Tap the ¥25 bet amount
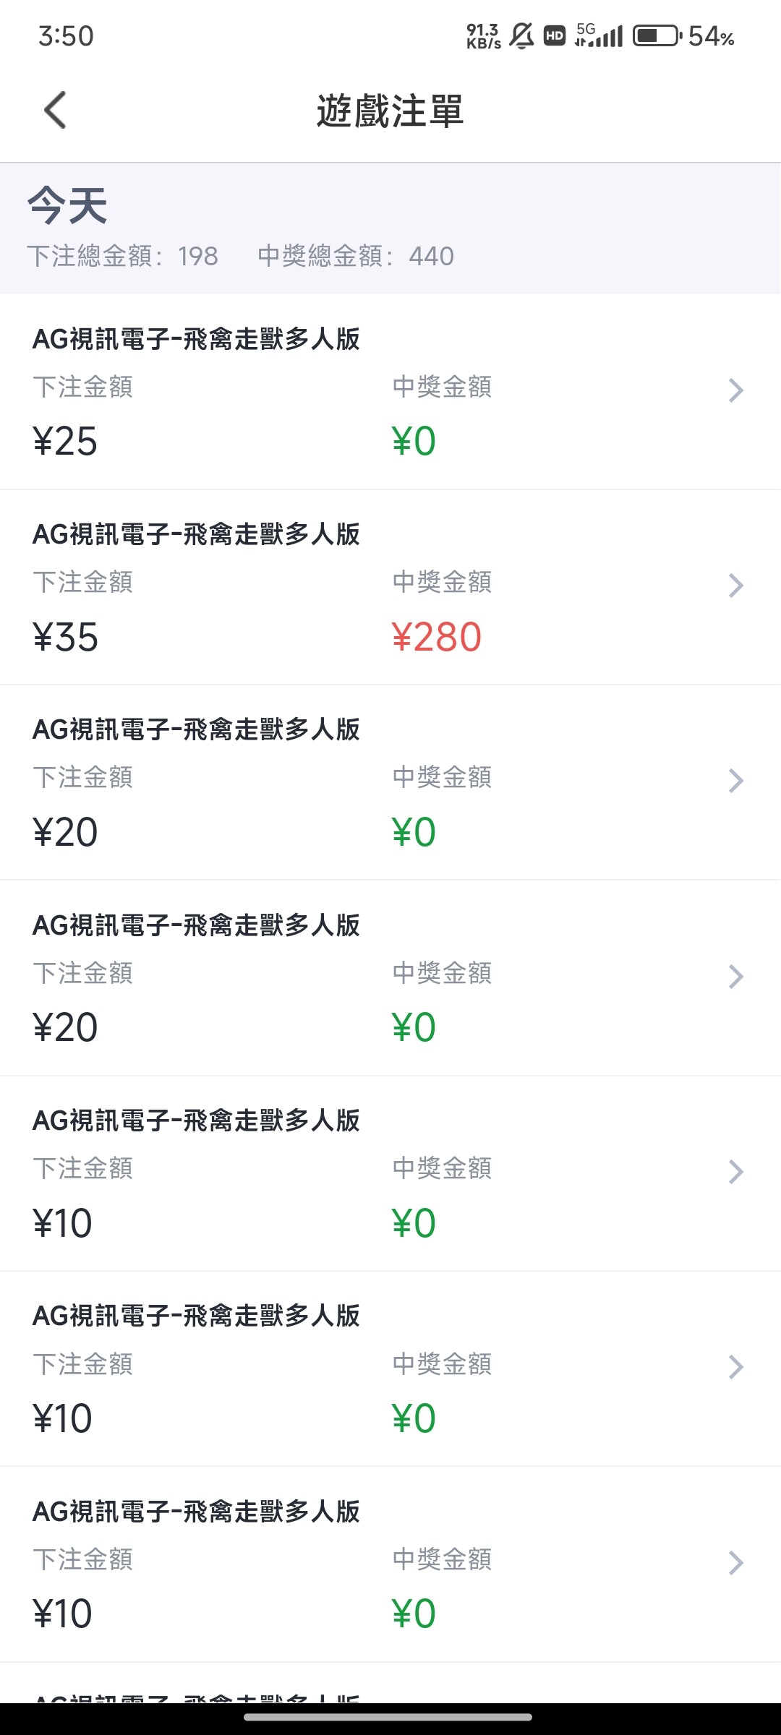This screenshot has width=781, height=1735. tap(65, 441)
